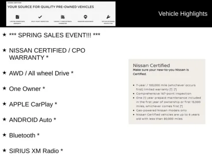This screenshot has height=159, width=212.
Task: Click the warranty document icon in banner
Action: (17, 17)
